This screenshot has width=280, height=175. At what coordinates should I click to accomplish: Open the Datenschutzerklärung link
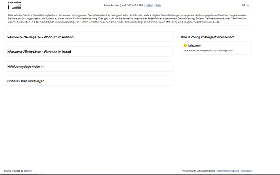tap(228, 171)
